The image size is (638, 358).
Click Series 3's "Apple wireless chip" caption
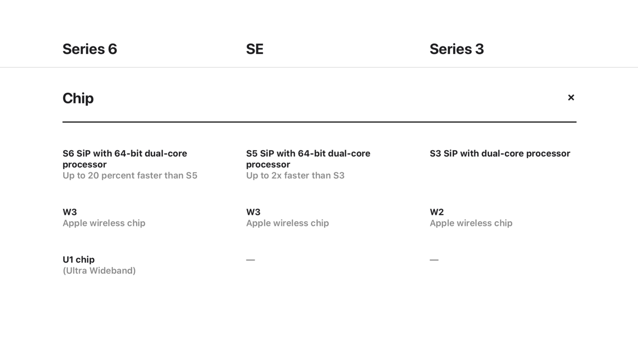(x=471, y=223)
